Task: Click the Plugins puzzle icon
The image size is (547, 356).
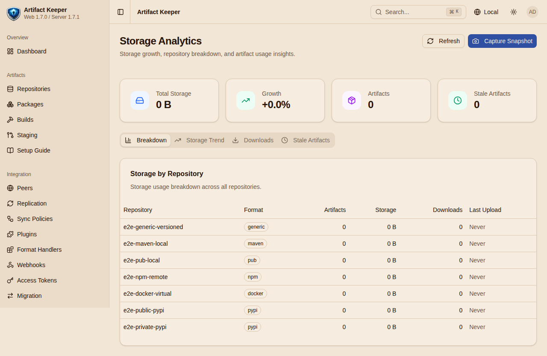Action: click(10, 234)
